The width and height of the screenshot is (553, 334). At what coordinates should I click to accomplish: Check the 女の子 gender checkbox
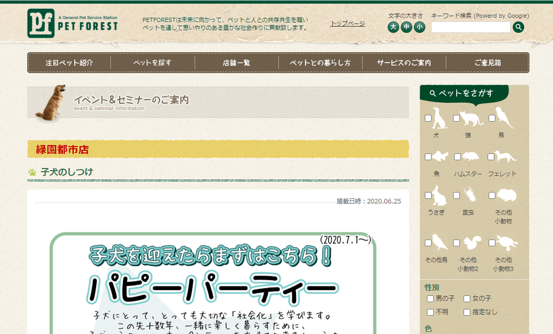coord(467,299)
